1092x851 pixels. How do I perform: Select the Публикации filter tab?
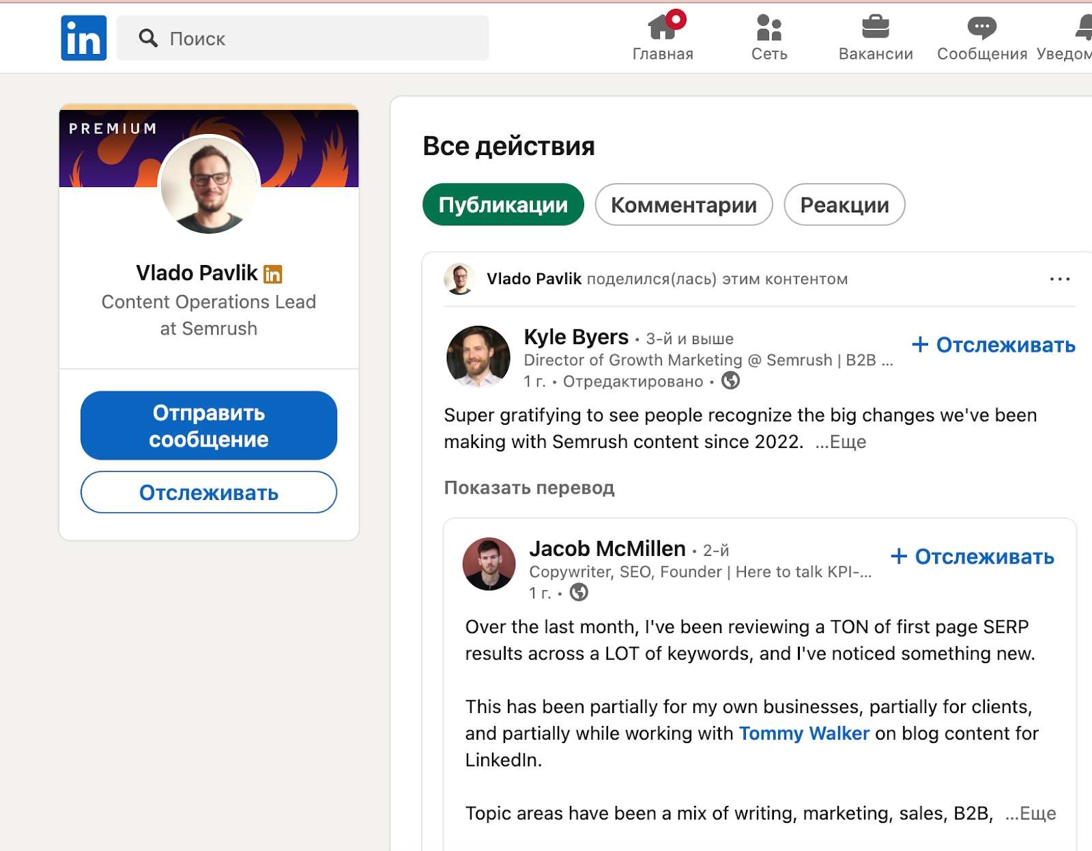[503, 204]
